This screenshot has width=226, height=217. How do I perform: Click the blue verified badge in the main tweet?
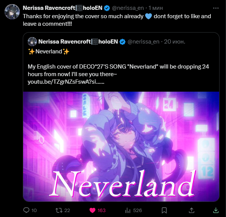[107, 8]
